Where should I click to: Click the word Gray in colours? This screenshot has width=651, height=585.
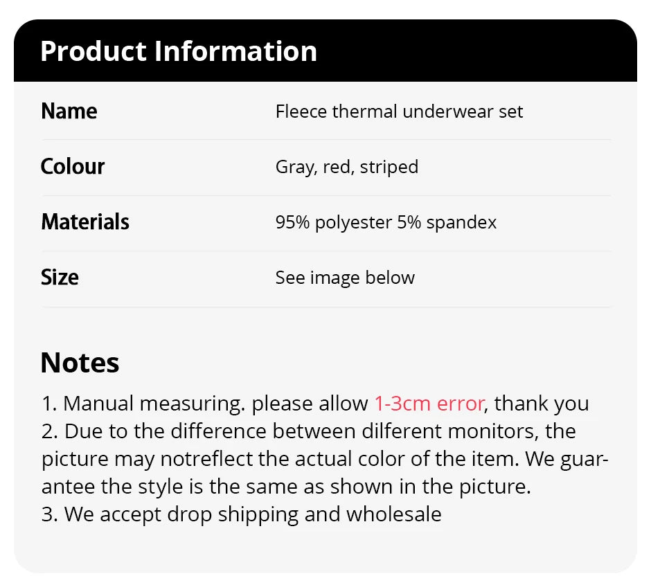294,168
